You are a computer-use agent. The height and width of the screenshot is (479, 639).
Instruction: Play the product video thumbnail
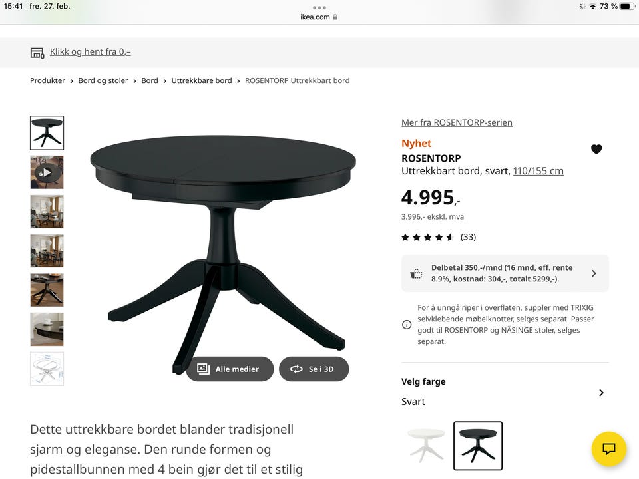47,172
